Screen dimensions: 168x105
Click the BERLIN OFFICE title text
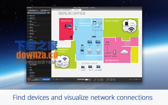coord(72,13)
